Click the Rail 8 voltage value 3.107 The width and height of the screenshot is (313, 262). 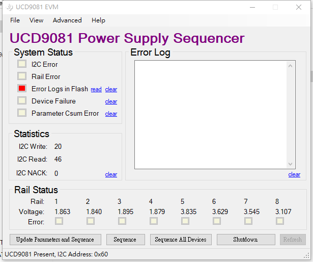pyautogui.click(x=283, y=212)
